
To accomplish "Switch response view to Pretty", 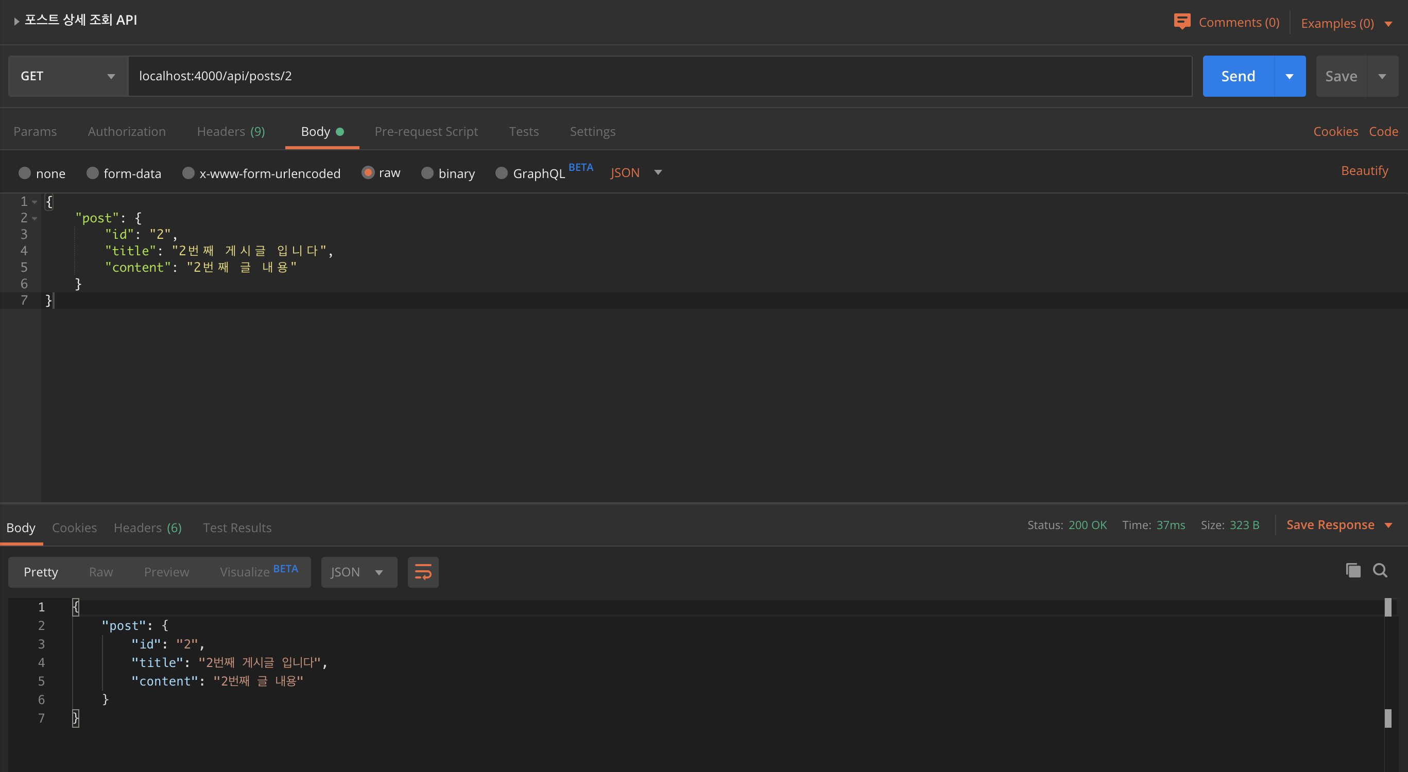I will click(x=41, y=571).
